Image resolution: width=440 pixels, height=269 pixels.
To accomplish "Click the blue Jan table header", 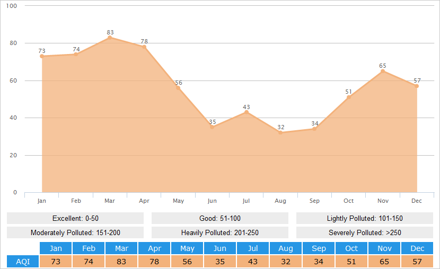I will pyautogui.click(x=56, y=248).
